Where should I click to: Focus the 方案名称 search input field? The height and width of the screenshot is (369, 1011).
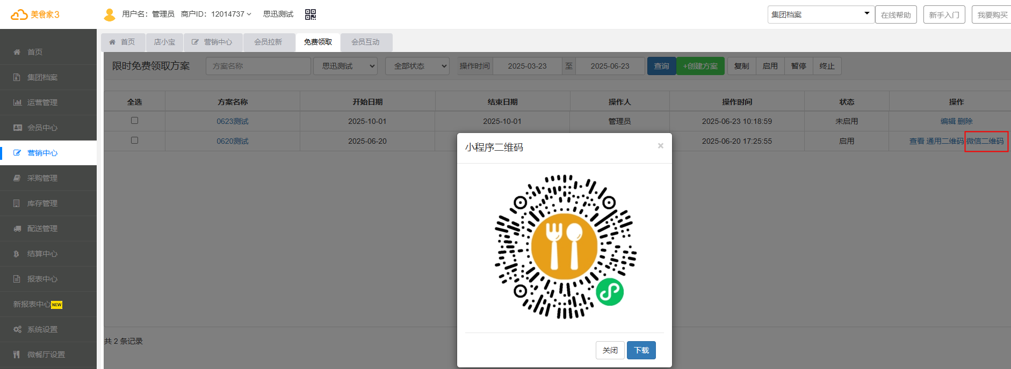[x=258, y=66]
